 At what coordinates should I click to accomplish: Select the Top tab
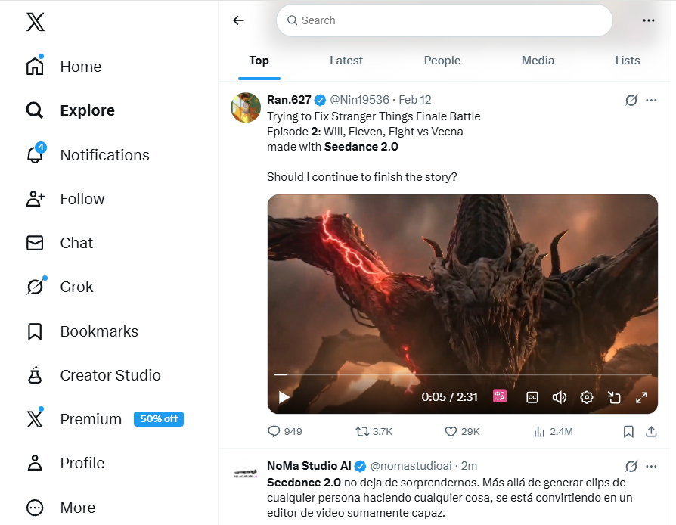tap(259, 61)
